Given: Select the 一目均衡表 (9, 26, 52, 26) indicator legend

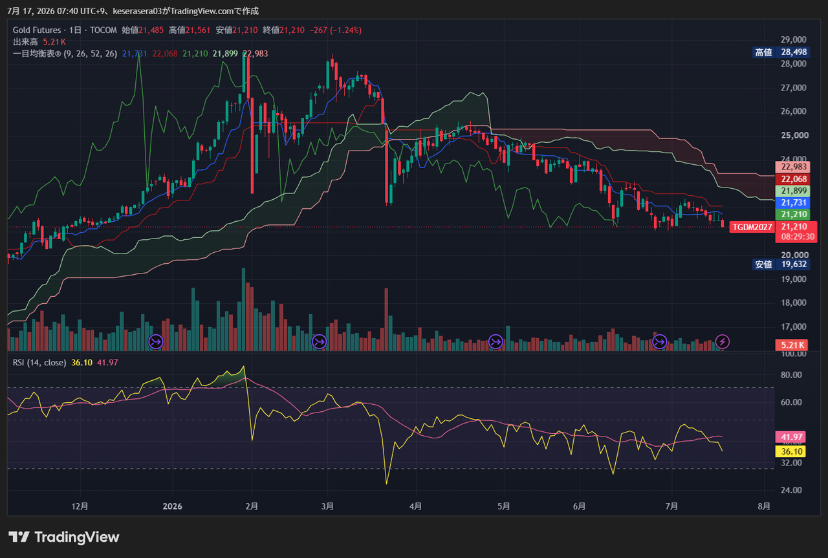Looking at the screenshot, I should coord(65,54).
